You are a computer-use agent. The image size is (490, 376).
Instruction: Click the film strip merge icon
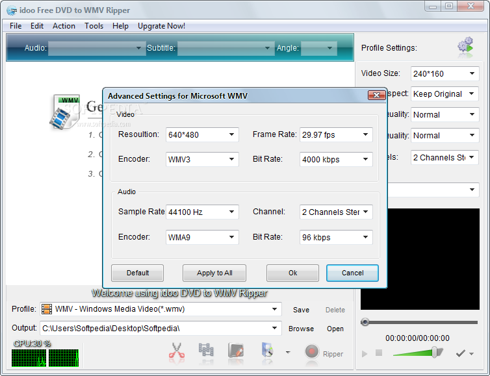pos(206,350)
